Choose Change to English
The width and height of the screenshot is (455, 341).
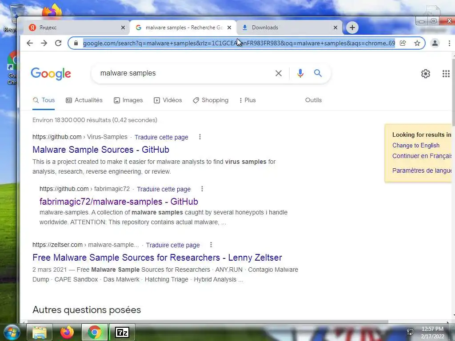coord(416,145)
